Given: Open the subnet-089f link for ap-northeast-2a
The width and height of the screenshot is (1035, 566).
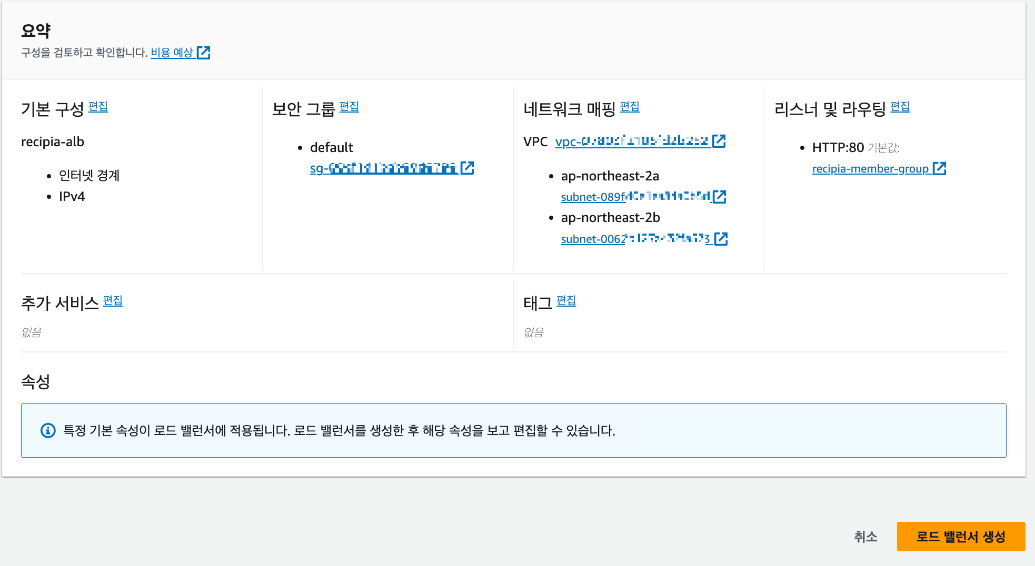Looking at the screenshot, I should click(636, 197).
